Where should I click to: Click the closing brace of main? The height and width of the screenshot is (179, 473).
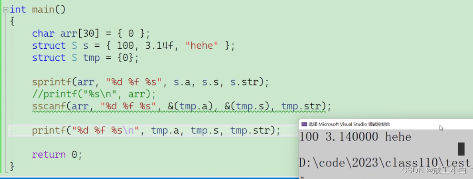[x=12, y=166]
